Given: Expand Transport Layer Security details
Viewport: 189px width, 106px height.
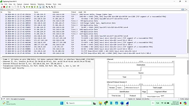Looking at the screenshot, I should point(1,68).
